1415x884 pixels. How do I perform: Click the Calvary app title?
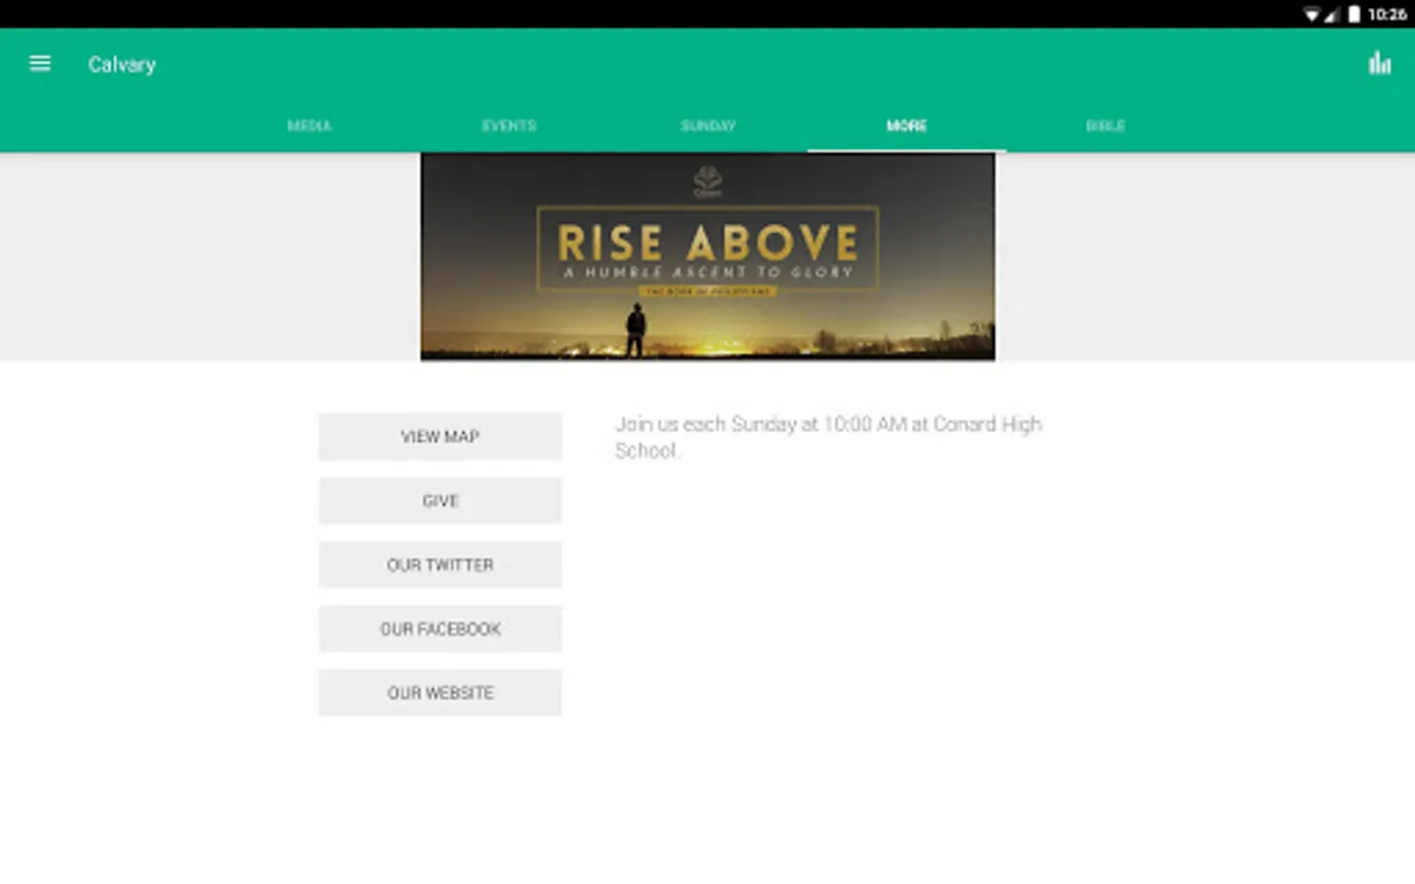(x=122, y=65)
